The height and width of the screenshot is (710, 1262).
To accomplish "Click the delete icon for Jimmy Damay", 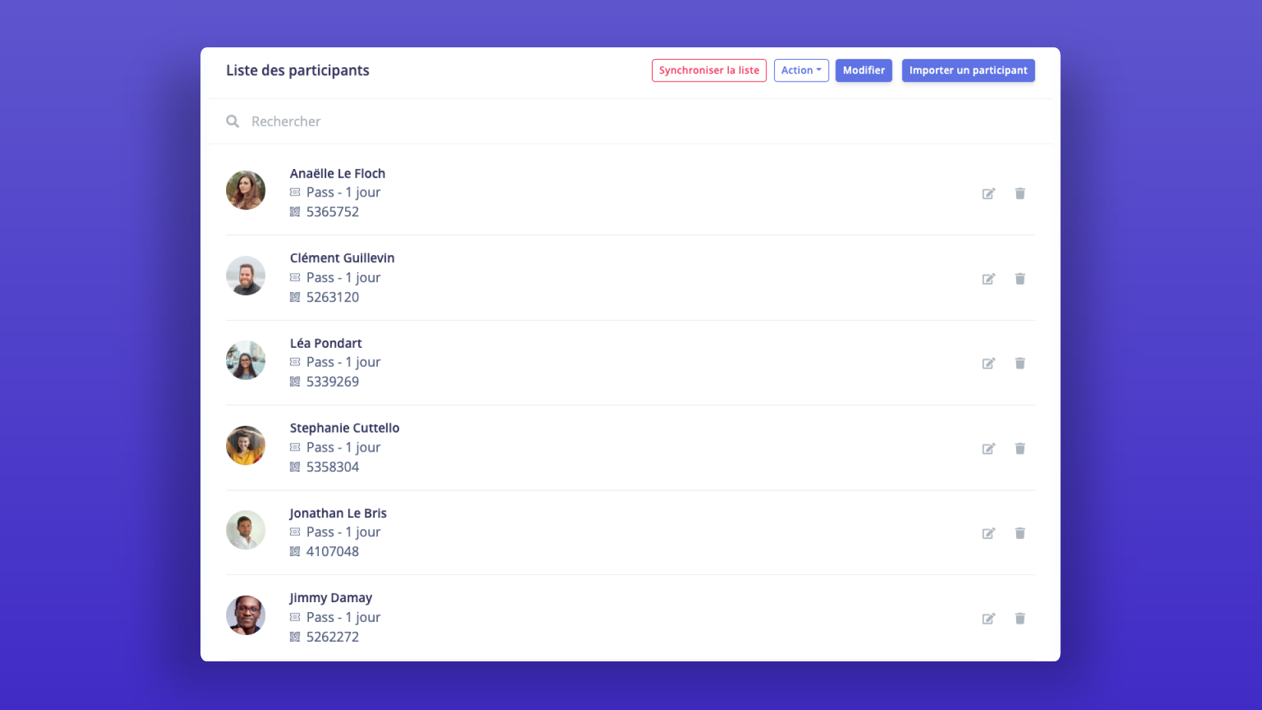I will tap(1019, 618).
